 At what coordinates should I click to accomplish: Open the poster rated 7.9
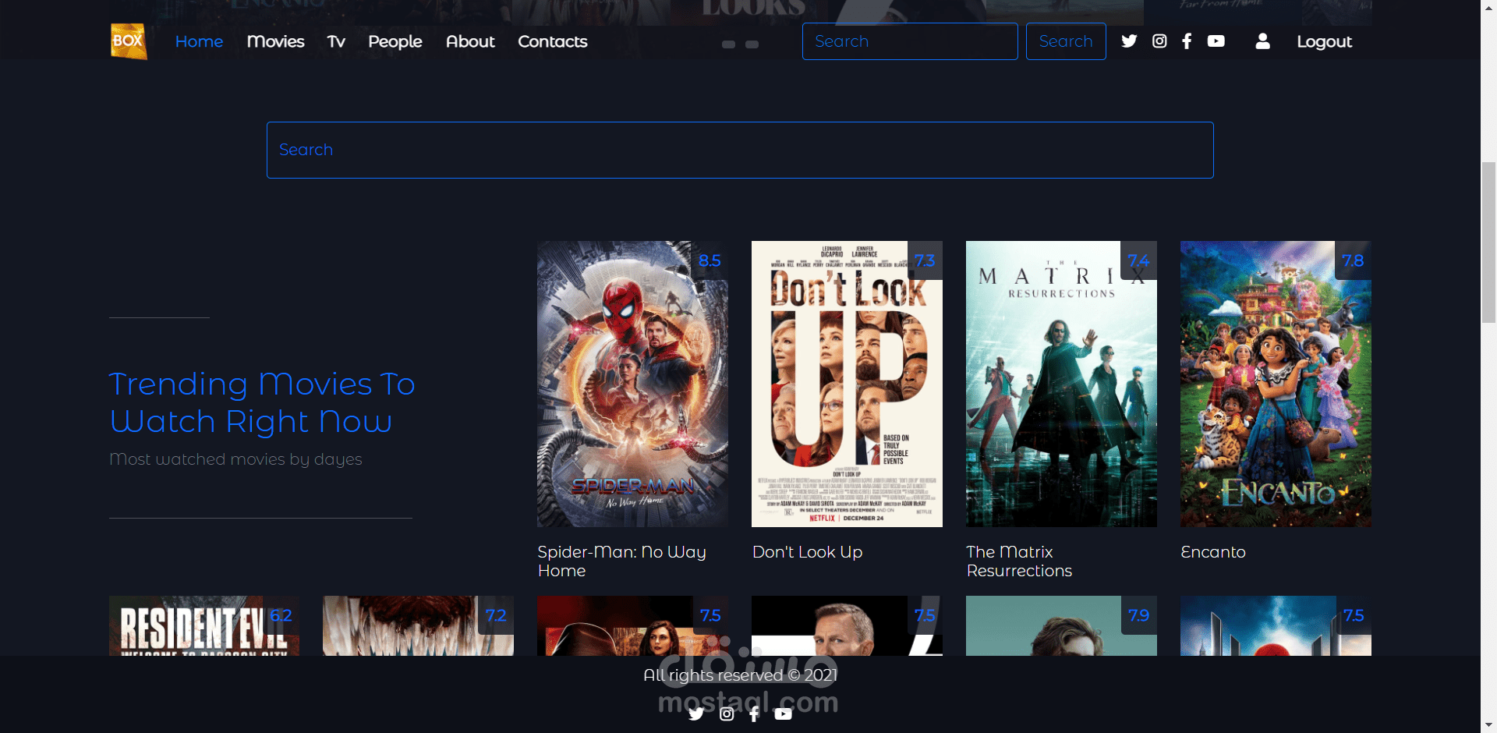(1061, 625)
